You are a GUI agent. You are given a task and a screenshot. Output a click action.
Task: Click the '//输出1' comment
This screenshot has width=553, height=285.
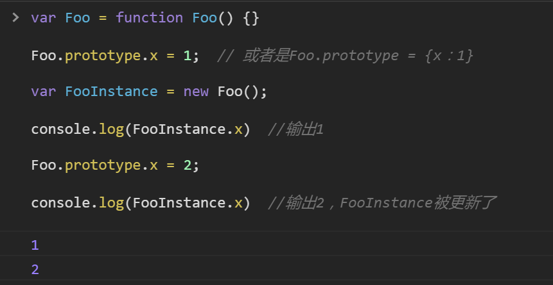(x=295, y=129)
